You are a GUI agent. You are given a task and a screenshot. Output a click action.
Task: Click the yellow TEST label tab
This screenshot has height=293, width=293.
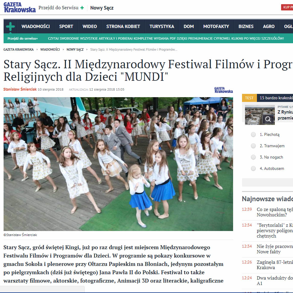pyautogui.click(x=249, y=98)
